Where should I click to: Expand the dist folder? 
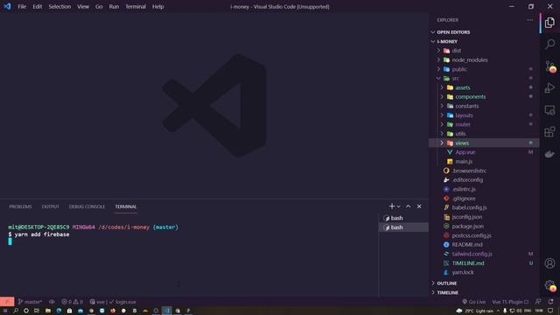coord(484,51)
